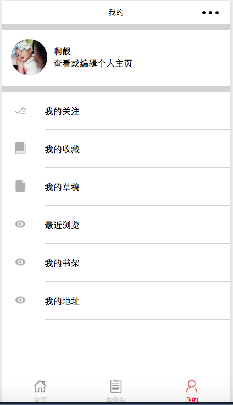Screen dimensions: 233x405
Task: Click the document icon beside 我的草稿
Action: click(x=20, y=186)
